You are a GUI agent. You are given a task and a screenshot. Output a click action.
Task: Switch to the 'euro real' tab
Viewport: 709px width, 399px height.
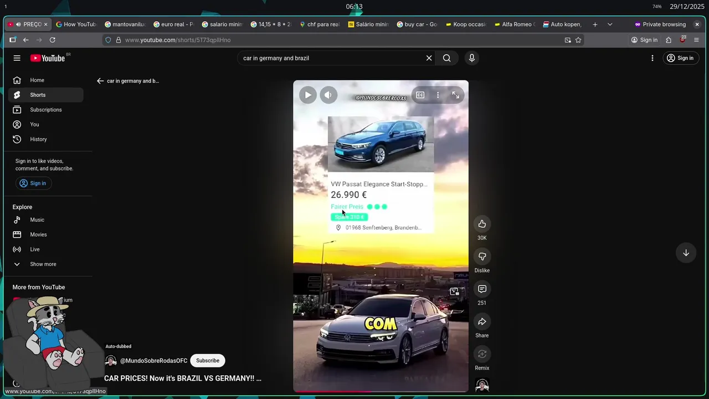point(173,24)
